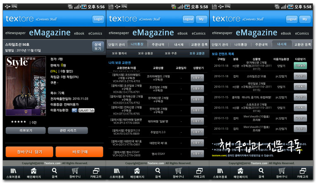Click the Style magazine cover thumbnail

26,86
